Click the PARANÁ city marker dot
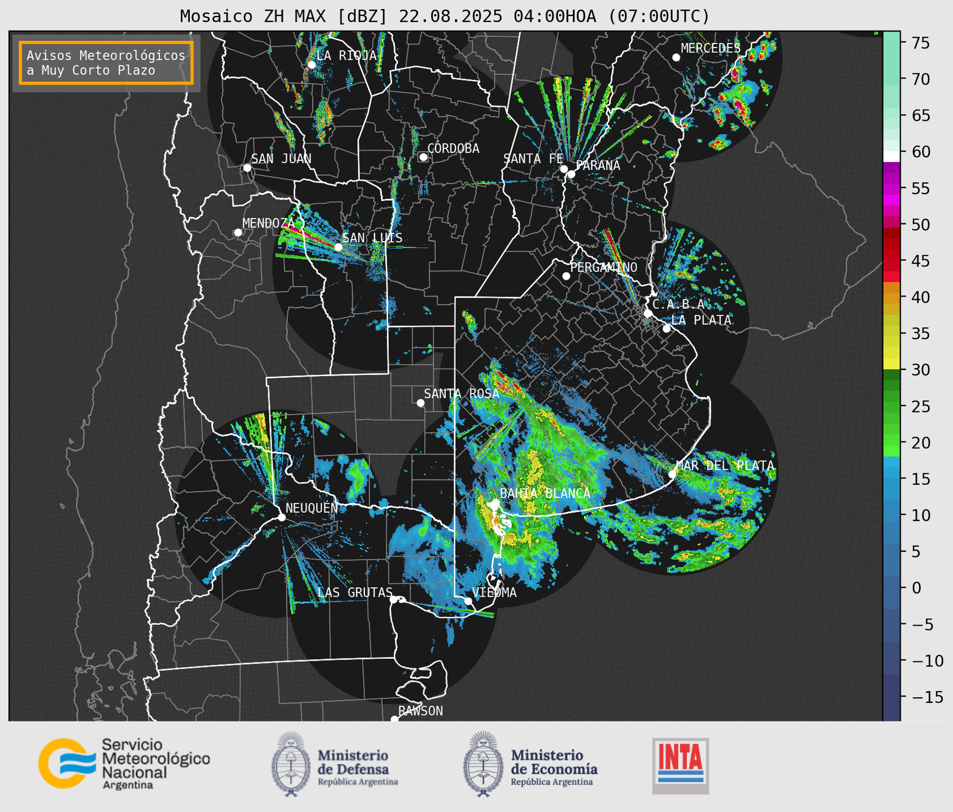Viewport: 953px width, 812px height. pos(571,174)
